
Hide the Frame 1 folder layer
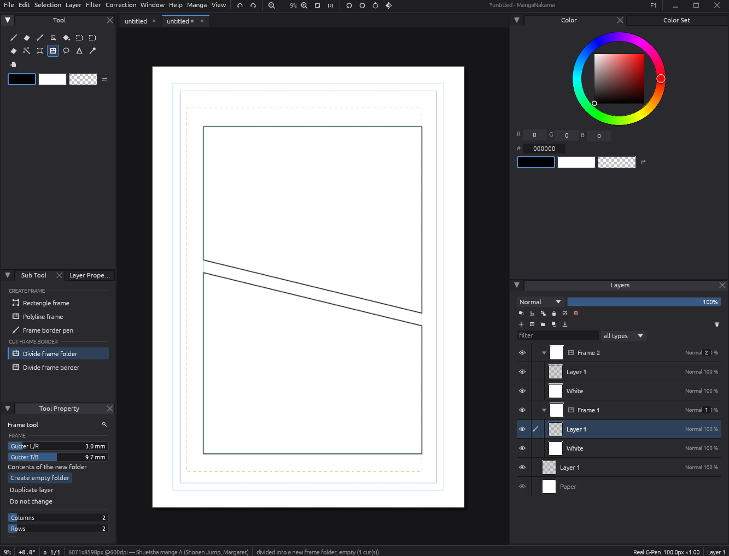(x=522, y=410)
